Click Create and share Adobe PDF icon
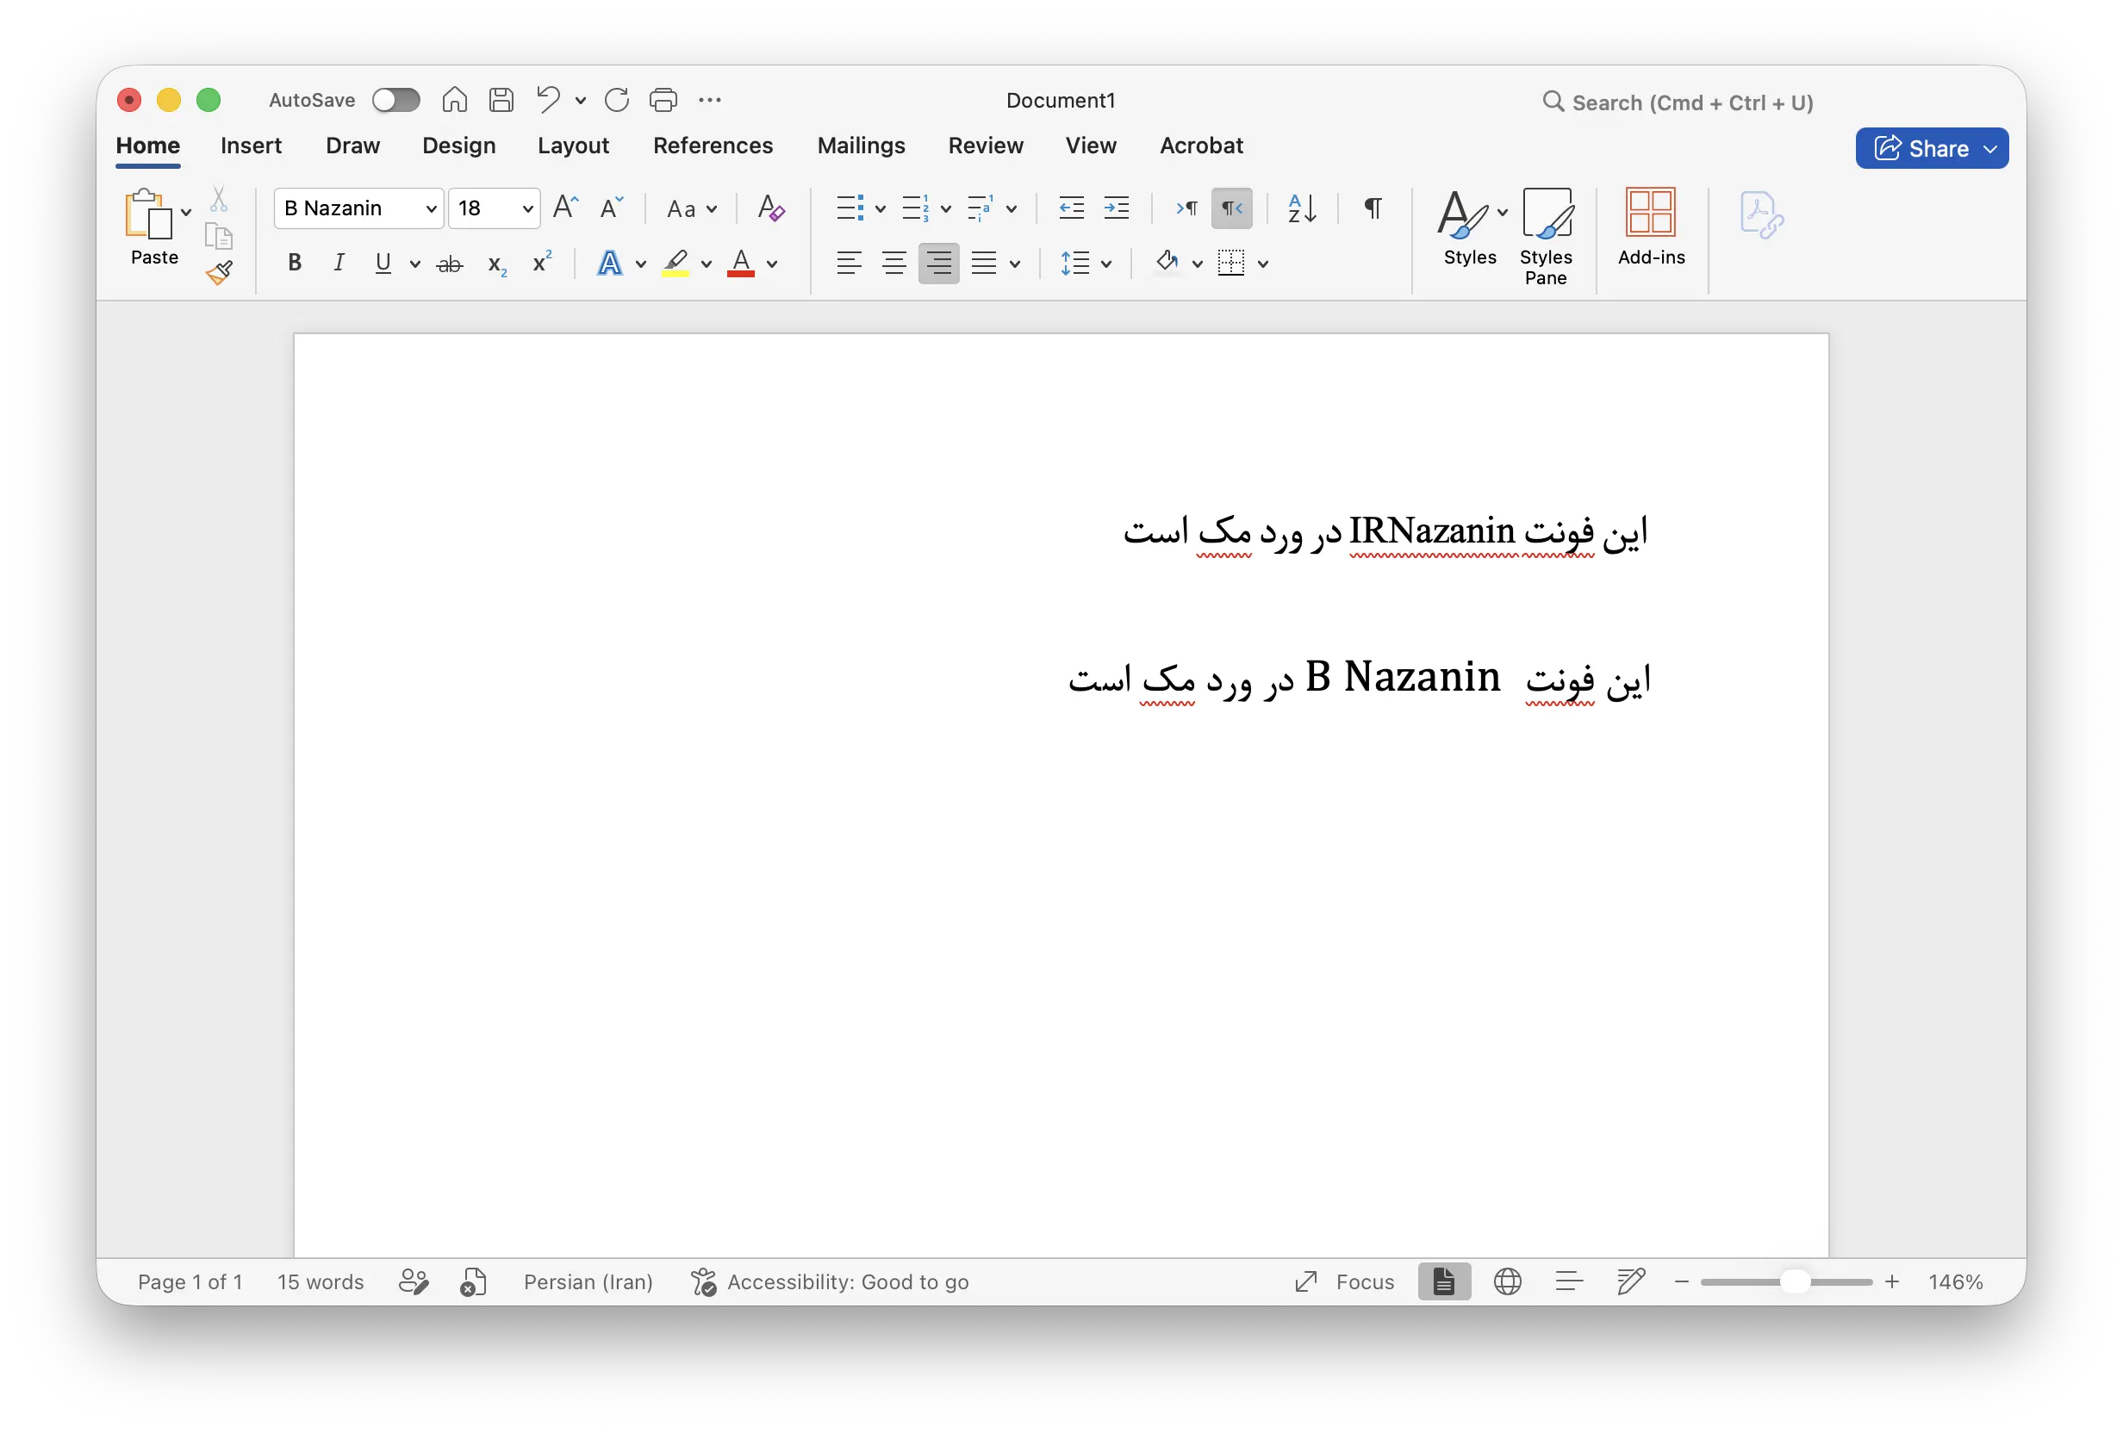2123x1433 pixels. [1760, 215]
